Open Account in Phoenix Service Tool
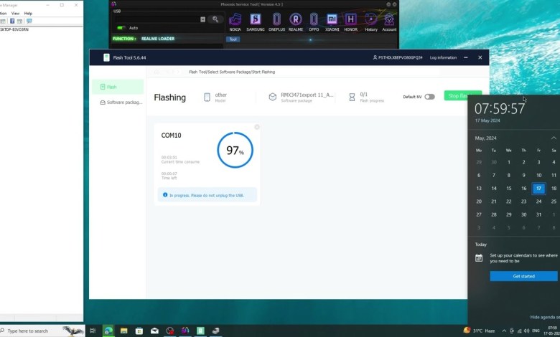This screenshot has width=560, height=337. [389, 22]
